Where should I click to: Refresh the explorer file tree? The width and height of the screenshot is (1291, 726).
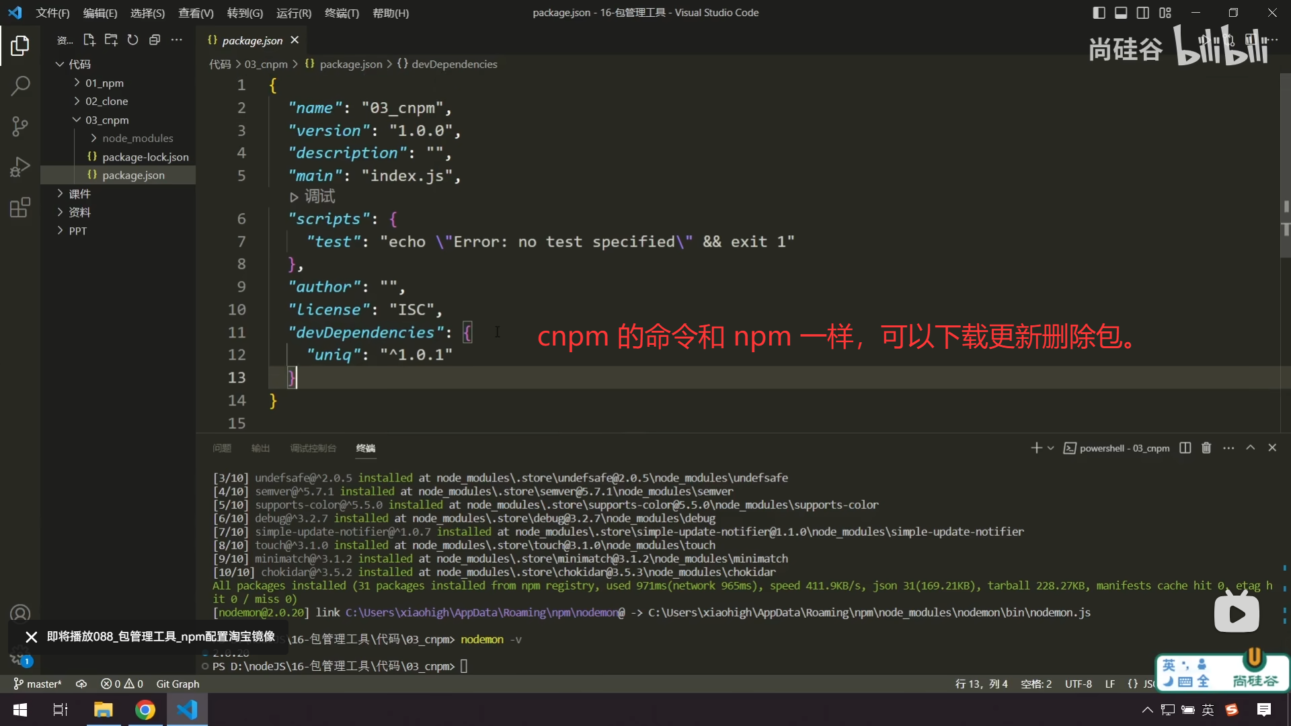click(132, 40)
